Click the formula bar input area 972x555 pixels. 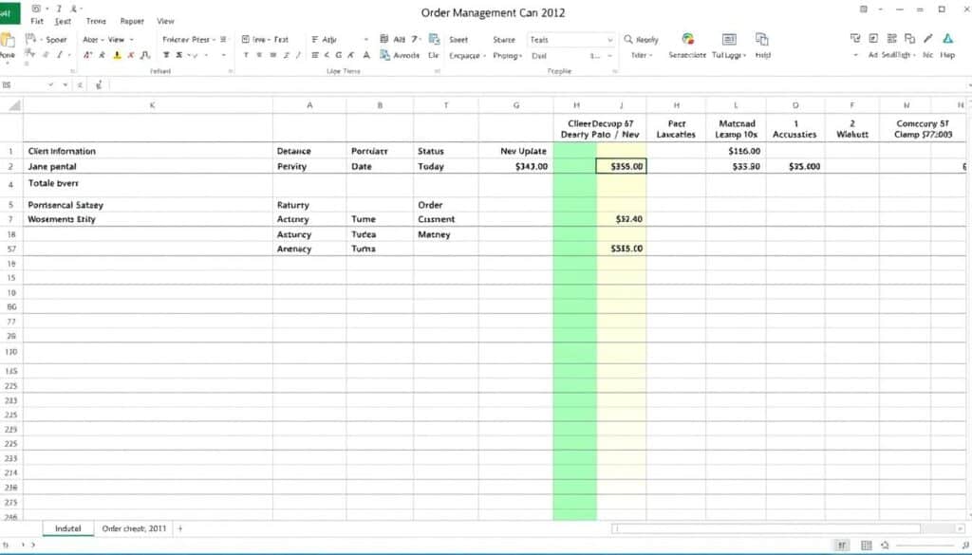click(x=538, y=84)
